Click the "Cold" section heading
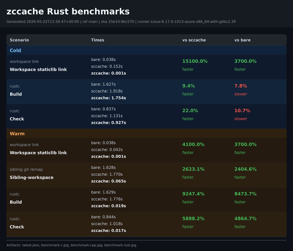Screen dimensions: 293x251 [x=15, y=50]
